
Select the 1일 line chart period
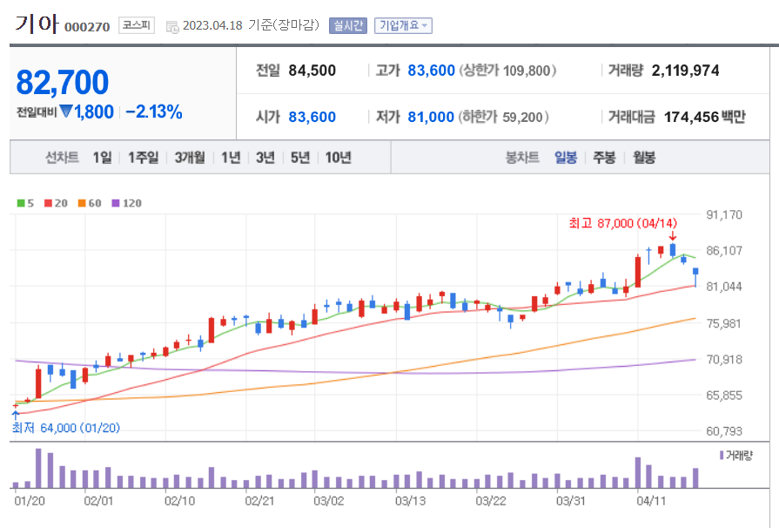pos(103,158)
